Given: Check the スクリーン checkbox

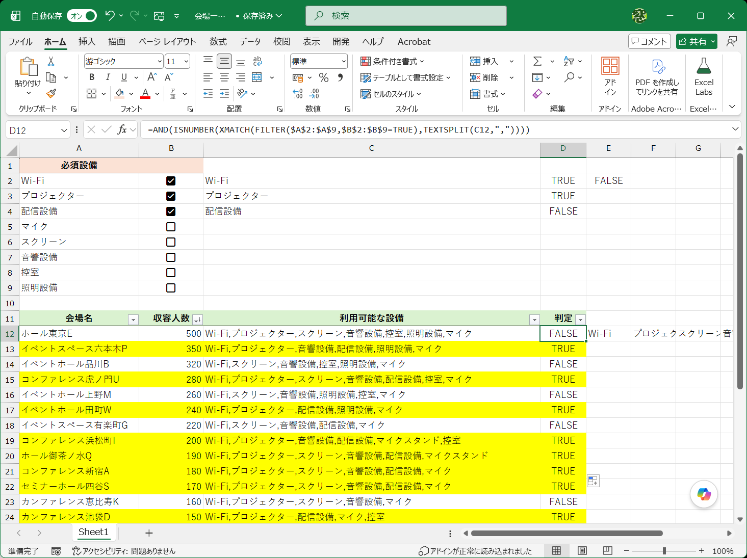Looking at the screenshot, I should point(171,242).
